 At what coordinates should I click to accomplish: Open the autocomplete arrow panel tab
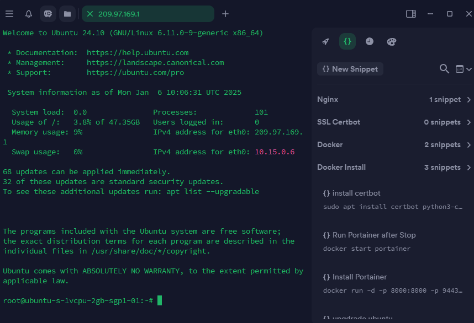click(x=325, y=42)
